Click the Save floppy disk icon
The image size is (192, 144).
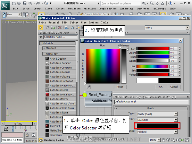point(25,3)
